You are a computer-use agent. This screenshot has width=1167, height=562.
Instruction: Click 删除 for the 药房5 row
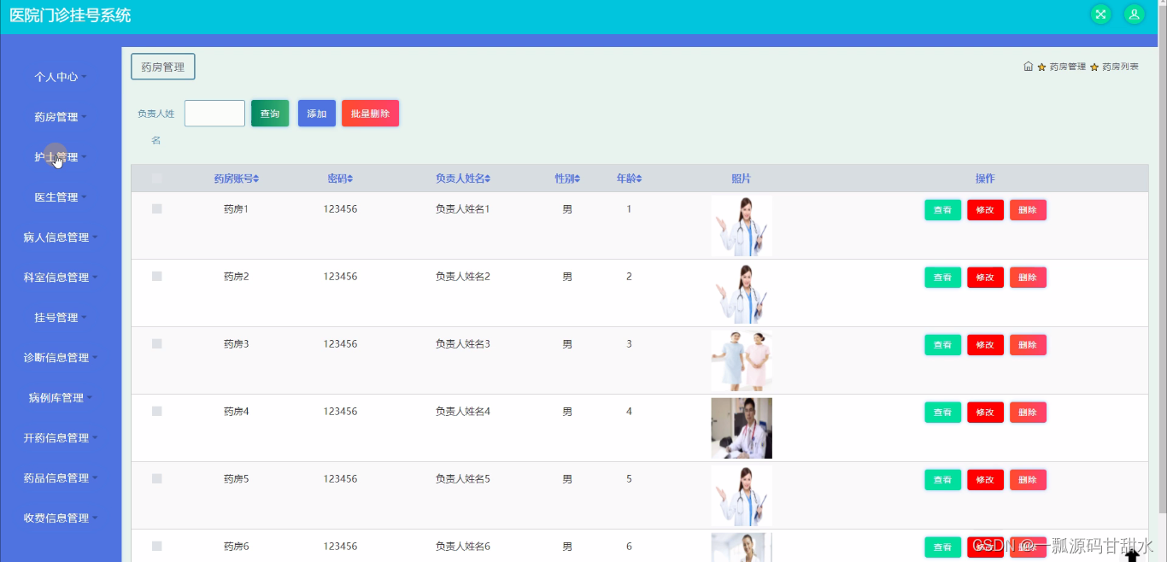click(x=1028, y=480)
